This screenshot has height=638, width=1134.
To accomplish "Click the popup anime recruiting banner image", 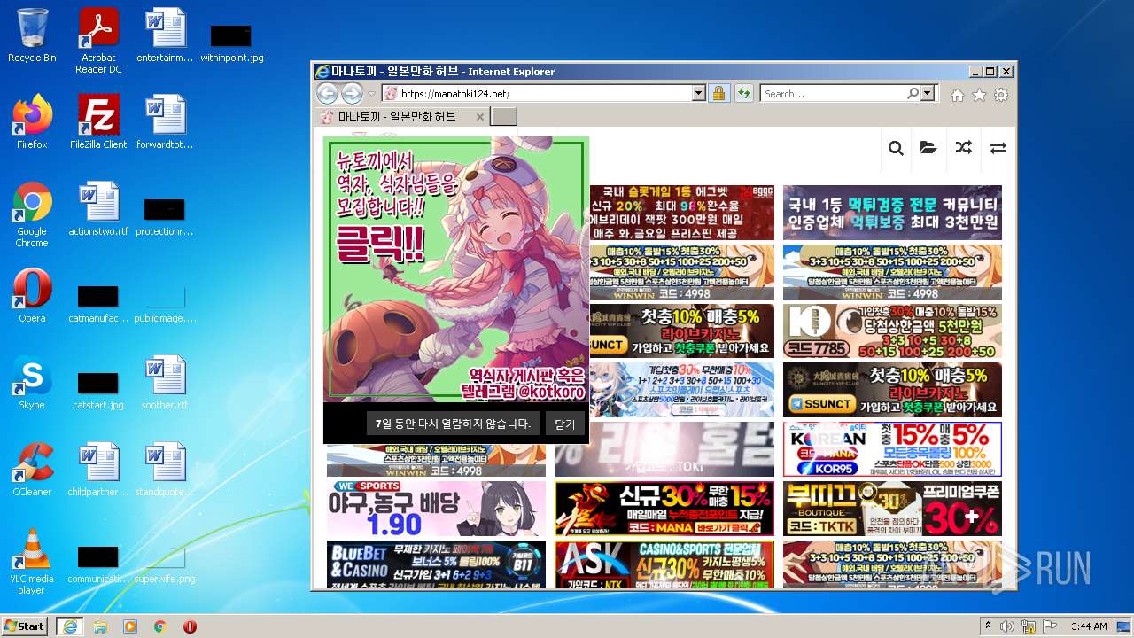I will pos(456,269).
